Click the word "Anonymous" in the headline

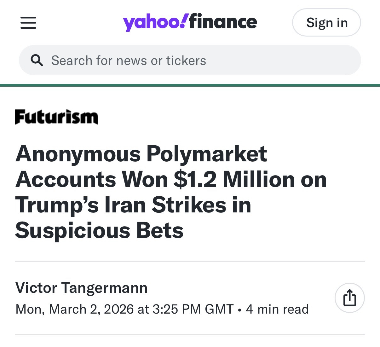tap(78, 154)
